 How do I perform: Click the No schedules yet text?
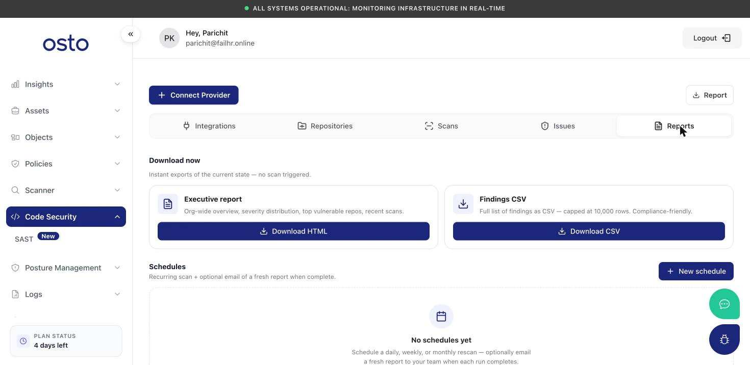pyautogui.click(x=441, y=340)
